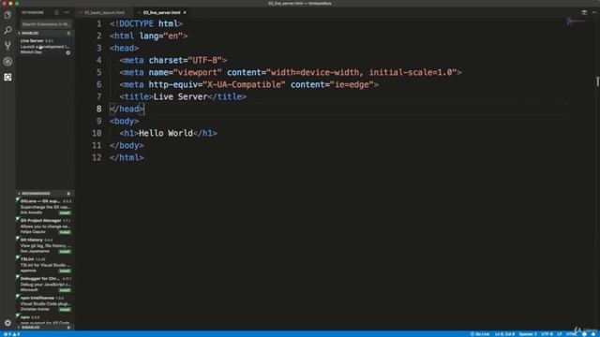Click the UTF-8 encoding indicator
Image resolution: width=600 pixels, height=337 pixels.
[547, 334]
